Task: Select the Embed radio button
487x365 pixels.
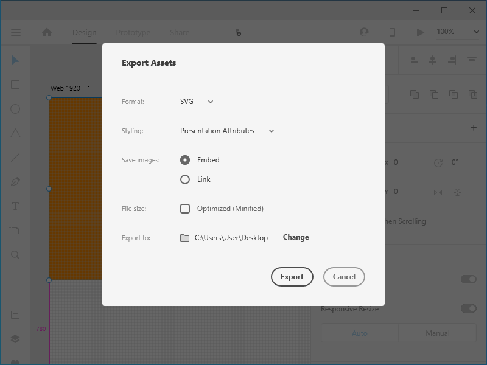Action: [185, 160]
